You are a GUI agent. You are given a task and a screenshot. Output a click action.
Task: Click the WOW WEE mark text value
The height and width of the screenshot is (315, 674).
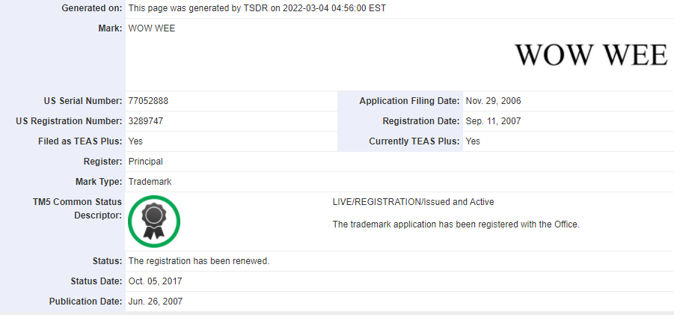point(152,28)
